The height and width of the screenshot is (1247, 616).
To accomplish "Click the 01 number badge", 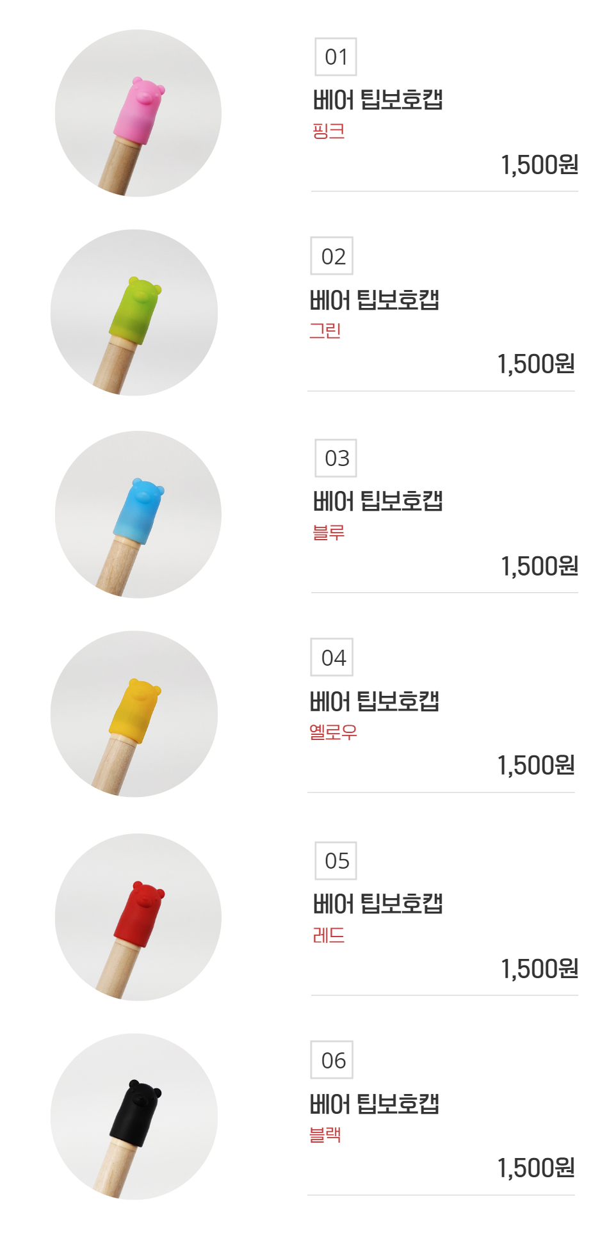I will pyautogui.click(x=336, y=57).
